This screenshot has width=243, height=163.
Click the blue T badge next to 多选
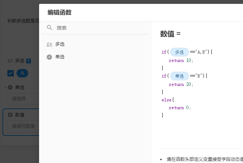[x=29, y=61]
